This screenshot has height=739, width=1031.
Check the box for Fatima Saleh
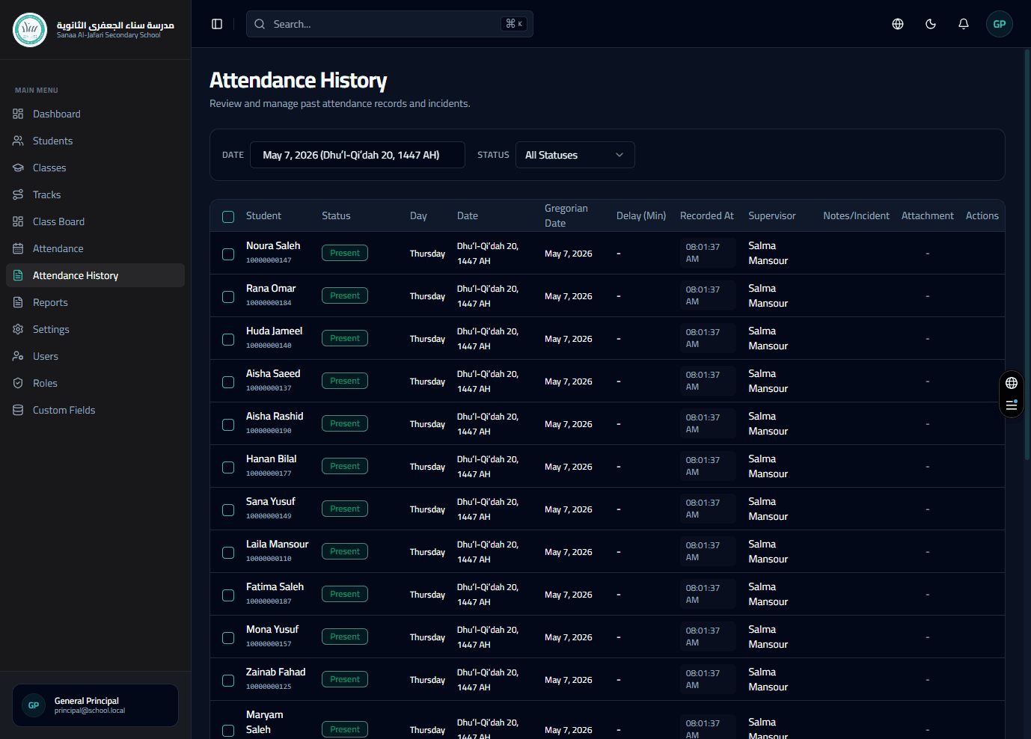click(x=228, y=595)
